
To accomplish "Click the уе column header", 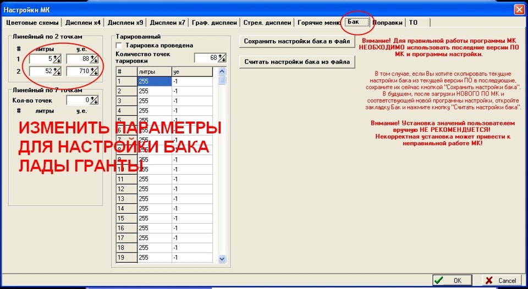I will pos(193,71).
